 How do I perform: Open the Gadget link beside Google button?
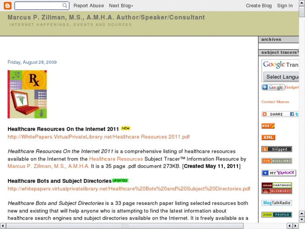(x=292, y=87)
